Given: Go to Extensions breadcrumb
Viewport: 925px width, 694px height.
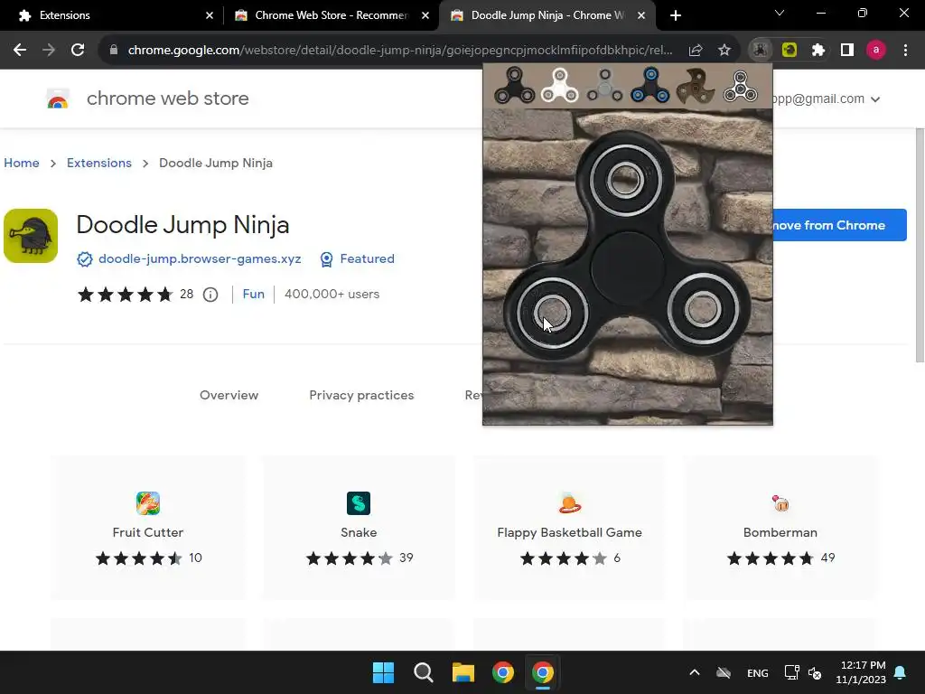Looking at the screenshot, I should click(99, 163).
